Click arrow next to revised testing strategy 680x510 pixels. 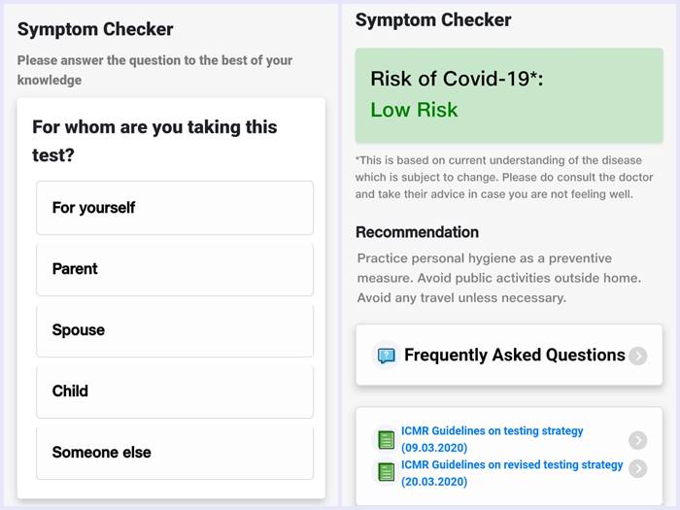637,468
